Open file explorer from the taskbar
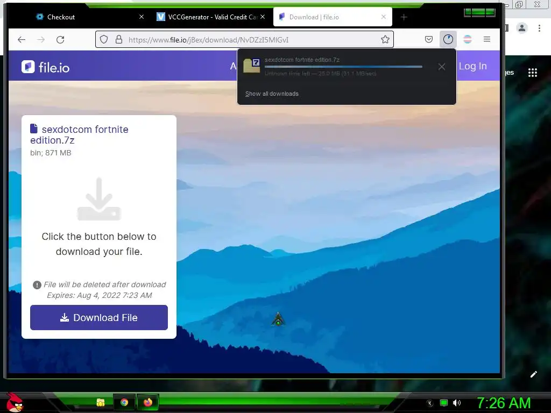Image resolution: width=551 pixels, height=413 pixels. pyautogui.click(x=101, y=402)
